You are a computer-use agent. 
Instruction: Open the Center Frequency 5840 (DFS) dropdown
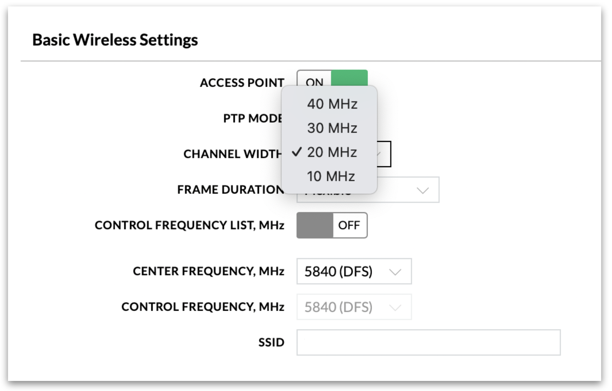click(354, 271)
